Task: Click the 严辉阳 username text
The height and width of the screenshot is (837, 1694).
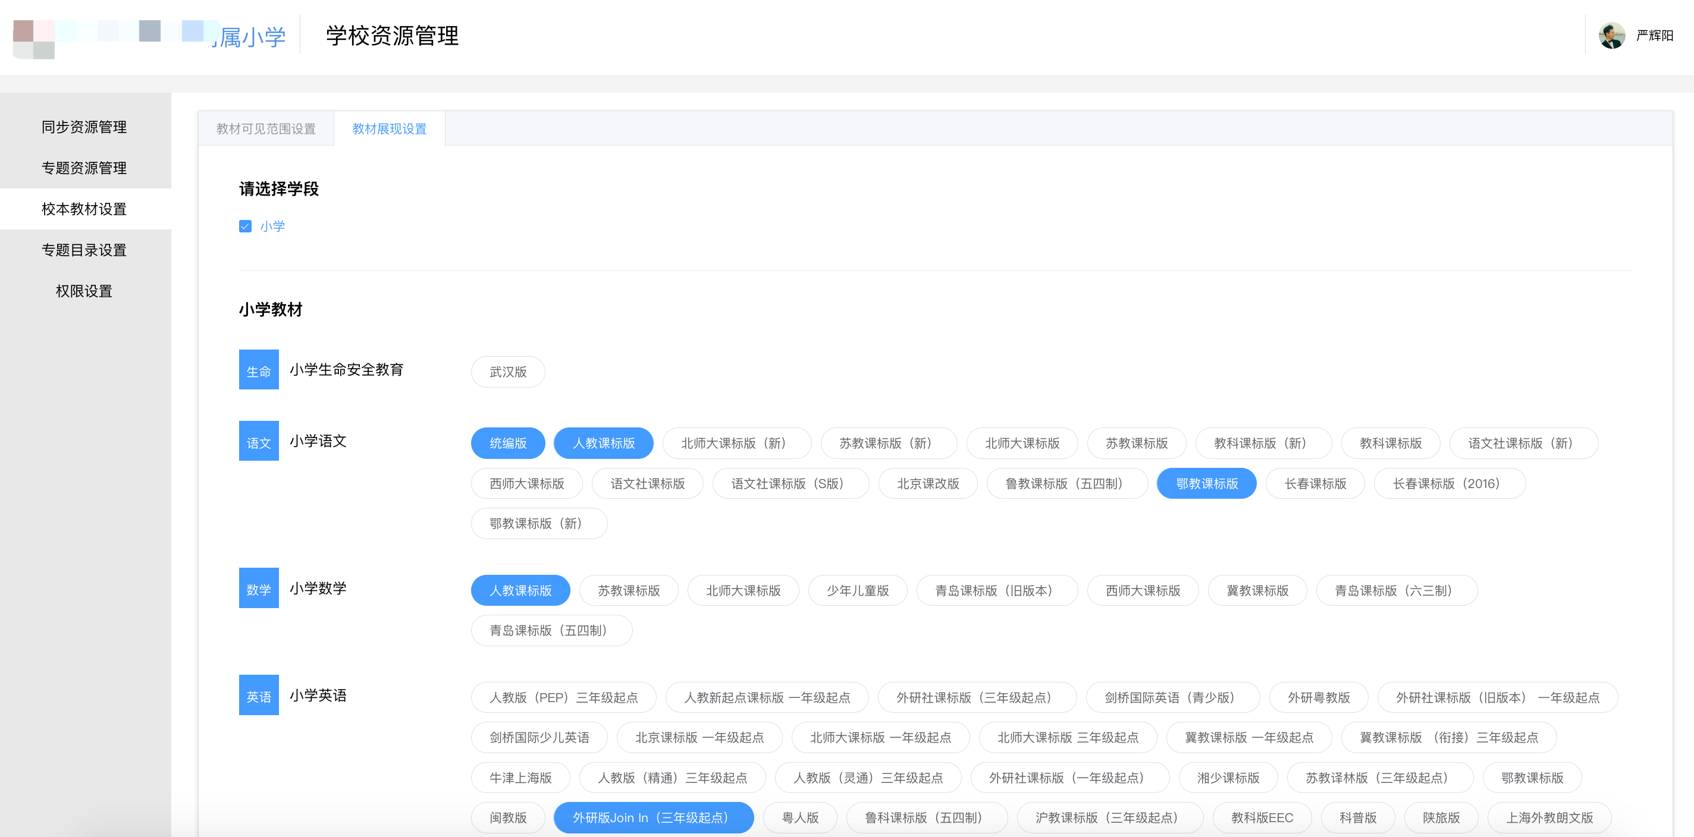Action: click(x=1654, y=36)
